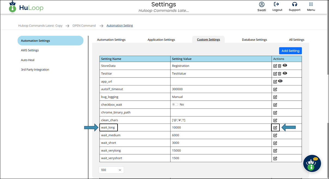Delete the StoreData setting
The height and width of the screenshot is (179, 329).
279,66
